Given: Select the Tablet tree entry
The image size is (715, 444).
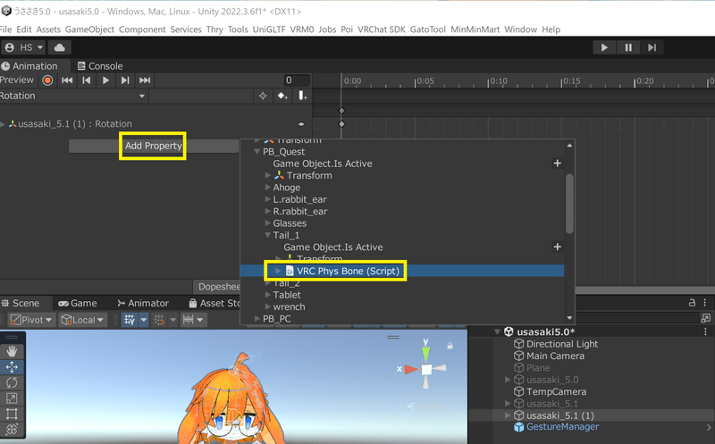Looking at the screenshot, I should (287, 295).
